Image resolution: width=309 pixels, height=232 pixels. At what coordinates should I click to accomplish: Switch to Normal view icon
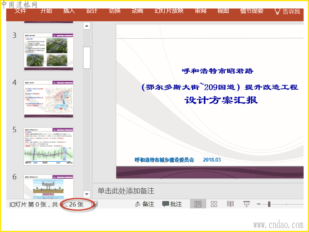click(x=198, y=204)
